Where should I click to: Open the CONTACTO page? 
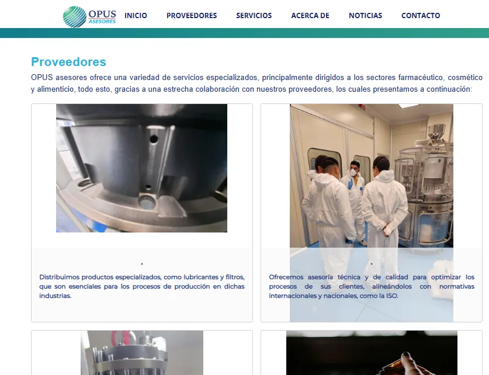[x=421, y=16]
